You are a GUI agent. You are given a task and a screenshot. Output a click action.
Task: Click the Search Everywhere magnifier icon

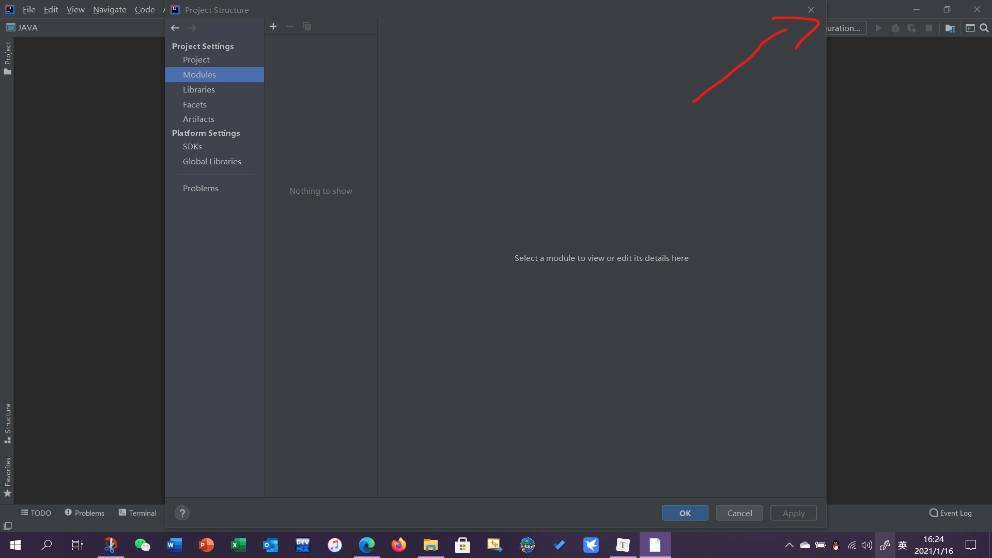point(984,28)
